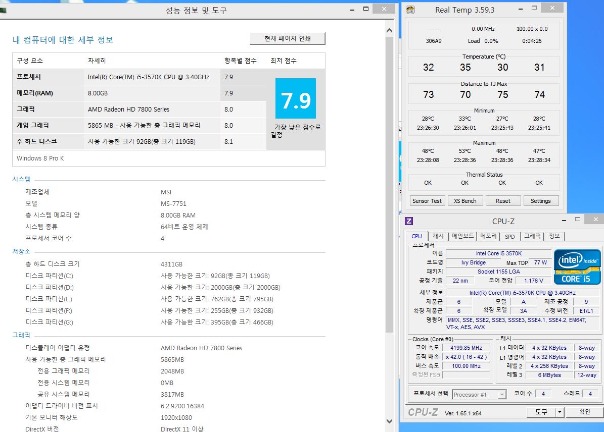Click the 레벨 3 cache value 6 MBytes
The height and width of the screenshot is (432, 604).
(x=549, y=375)
